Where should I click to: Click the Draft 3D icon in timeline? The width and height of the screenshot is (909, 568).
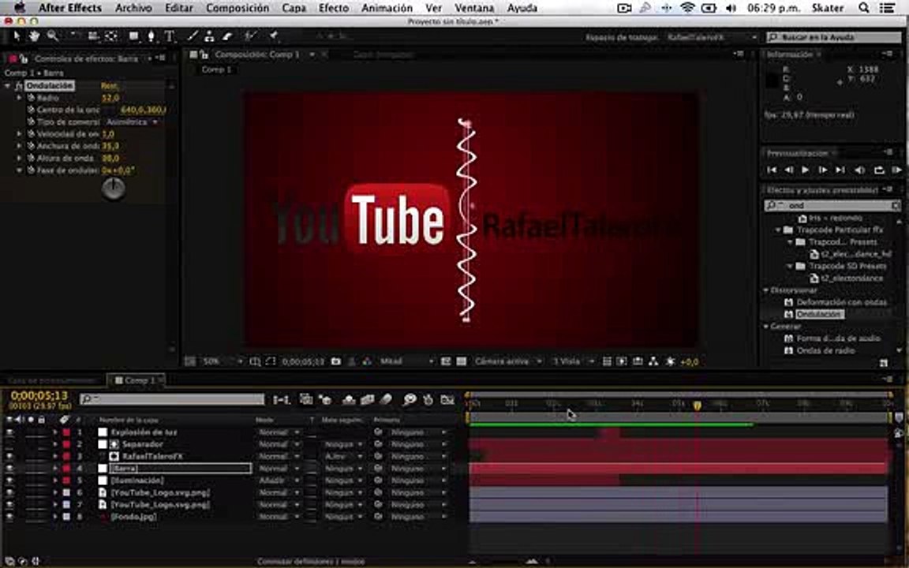325,399
